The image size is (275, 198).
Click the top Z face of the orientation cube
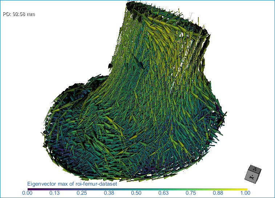pyautogui.click(x=255, y=169)
